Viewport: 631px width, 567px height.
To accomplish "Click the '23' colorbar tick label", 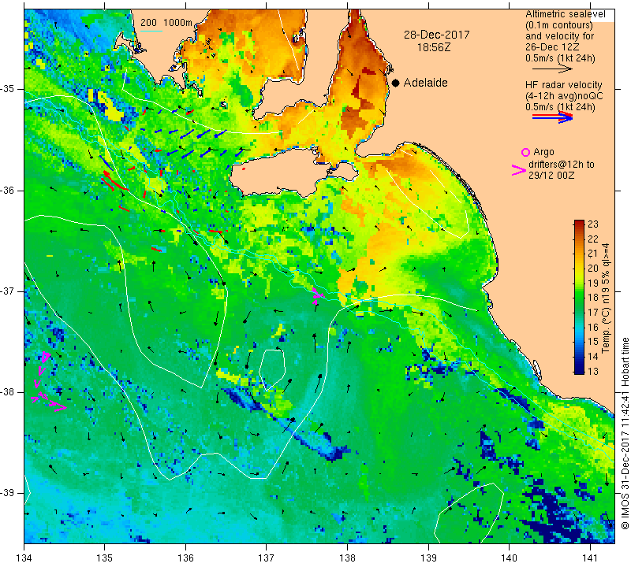I will pos(593,224).
